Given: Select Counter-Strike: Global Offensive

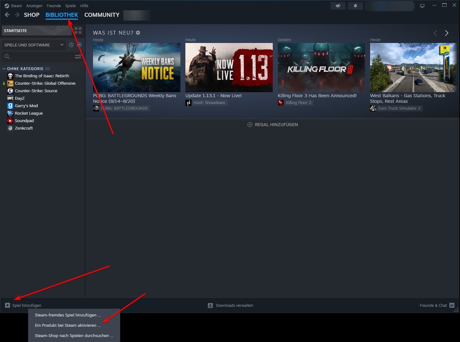Looking at the screenshot, I should pyautogui.click(x=45, y=83).
